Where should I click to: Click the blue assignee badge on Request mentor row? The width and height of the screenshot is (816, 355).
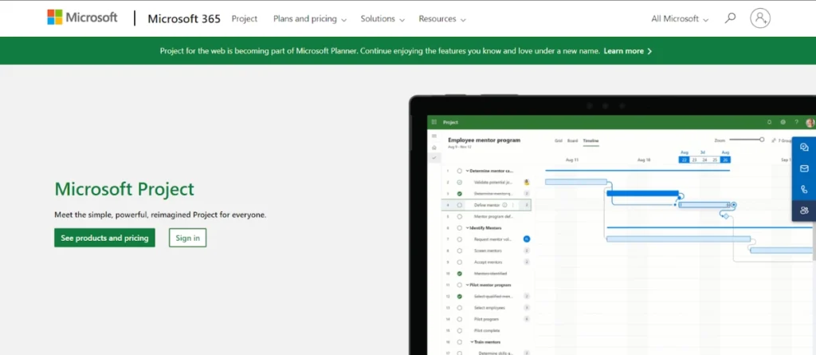click(x=527, y=239)
